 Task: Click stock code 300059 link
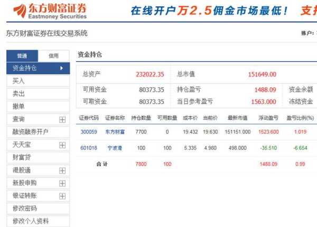coord(89,132)
